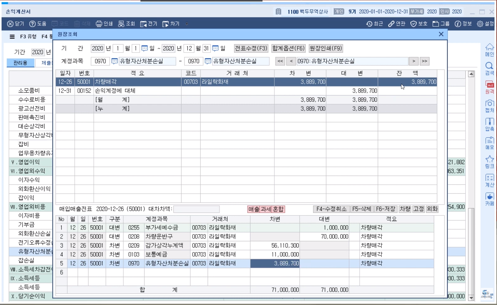
Task: Click the F6-저장 save button
Action: pyautogui.click(x=386, y=209)
